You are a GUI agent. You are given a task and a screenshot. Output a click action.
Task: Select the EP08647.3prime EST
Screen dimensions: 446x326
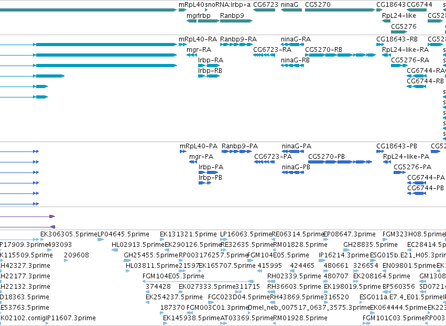point(325,240)
